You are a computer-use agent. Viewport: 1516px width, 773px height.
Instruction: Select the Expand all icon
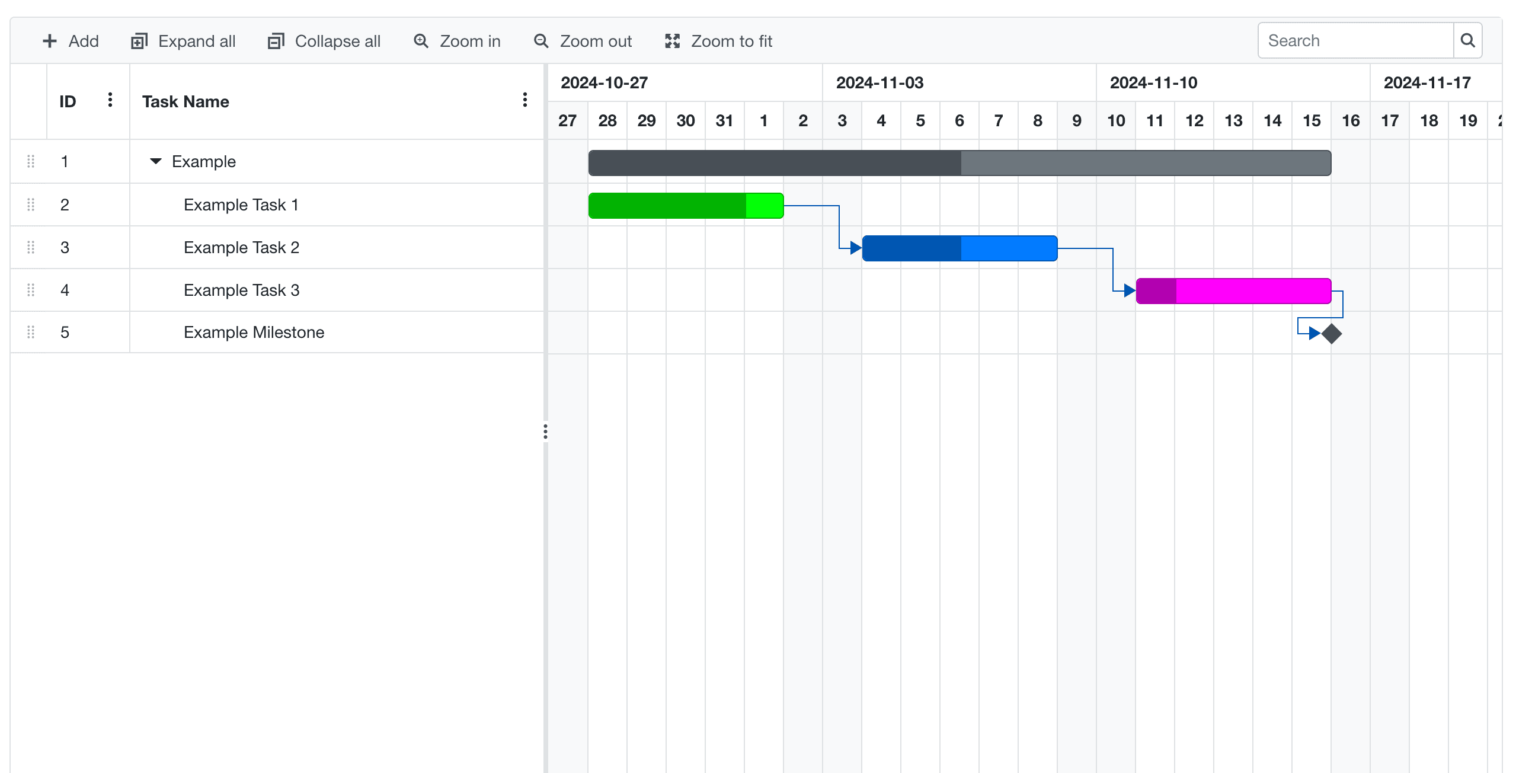click(x=139, y=40)
